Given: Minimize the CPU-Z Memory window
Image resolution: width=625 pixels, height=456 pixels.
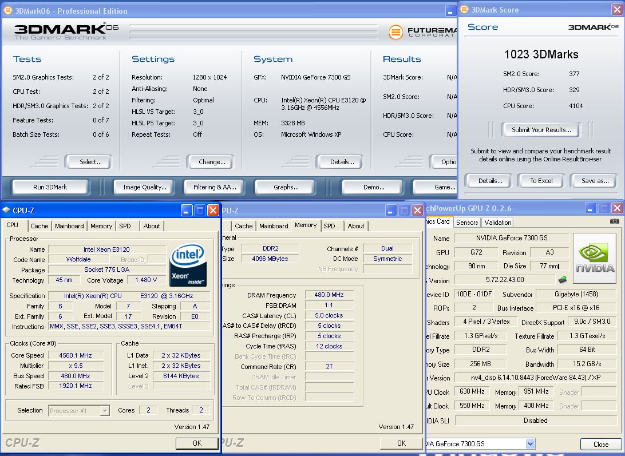Looking at the screenshot, I should [x=390, y=210].
